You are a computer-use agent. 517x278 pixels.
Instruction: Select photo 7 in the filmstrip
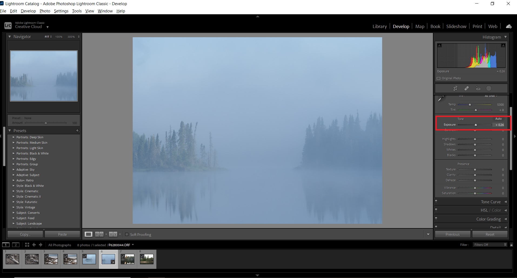127,259
